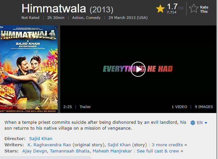The width and height of the screenshot is (218, 159).
Task: Open Ajay Devgn's profile
Action: click(34, 151)
